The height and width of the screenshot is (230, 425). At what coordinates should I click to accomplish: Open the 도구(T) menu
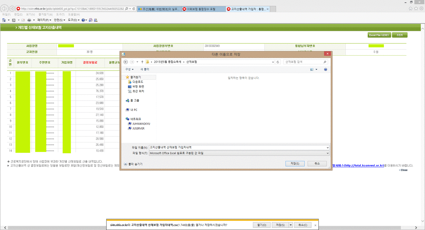click(x=61, y=15)
